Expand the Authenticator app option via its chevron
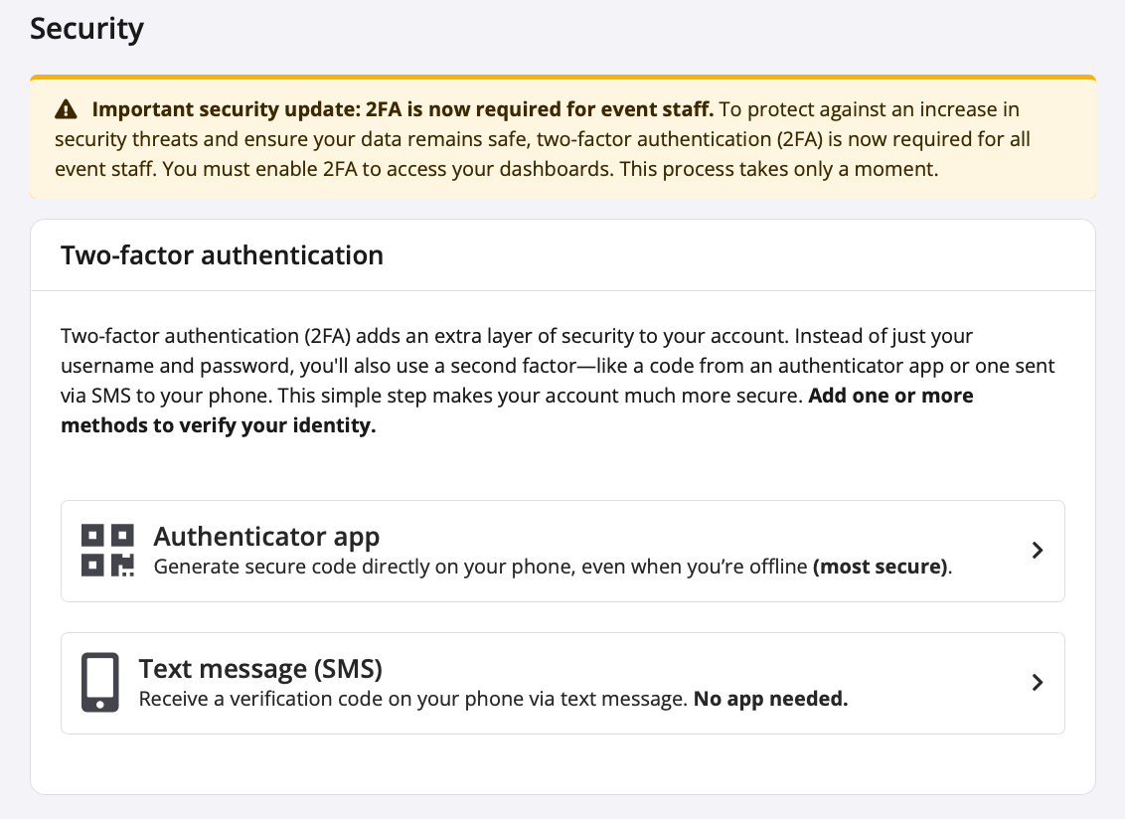The width and height of the screenshot is (1125, 819). point(1037,550)
